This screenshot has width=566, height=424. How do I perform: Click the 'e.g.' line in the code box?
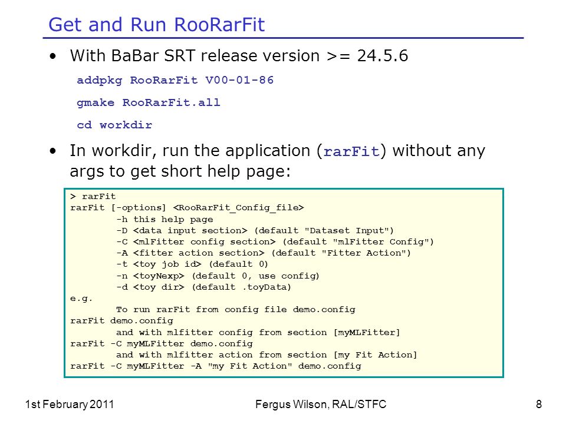pyautogui.click(x=81, y=299)
